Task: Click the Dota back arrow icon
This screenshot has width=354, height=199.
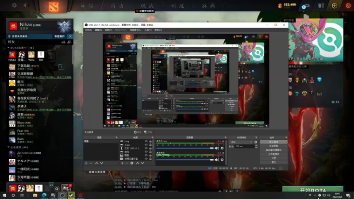Action: [25, 5]
